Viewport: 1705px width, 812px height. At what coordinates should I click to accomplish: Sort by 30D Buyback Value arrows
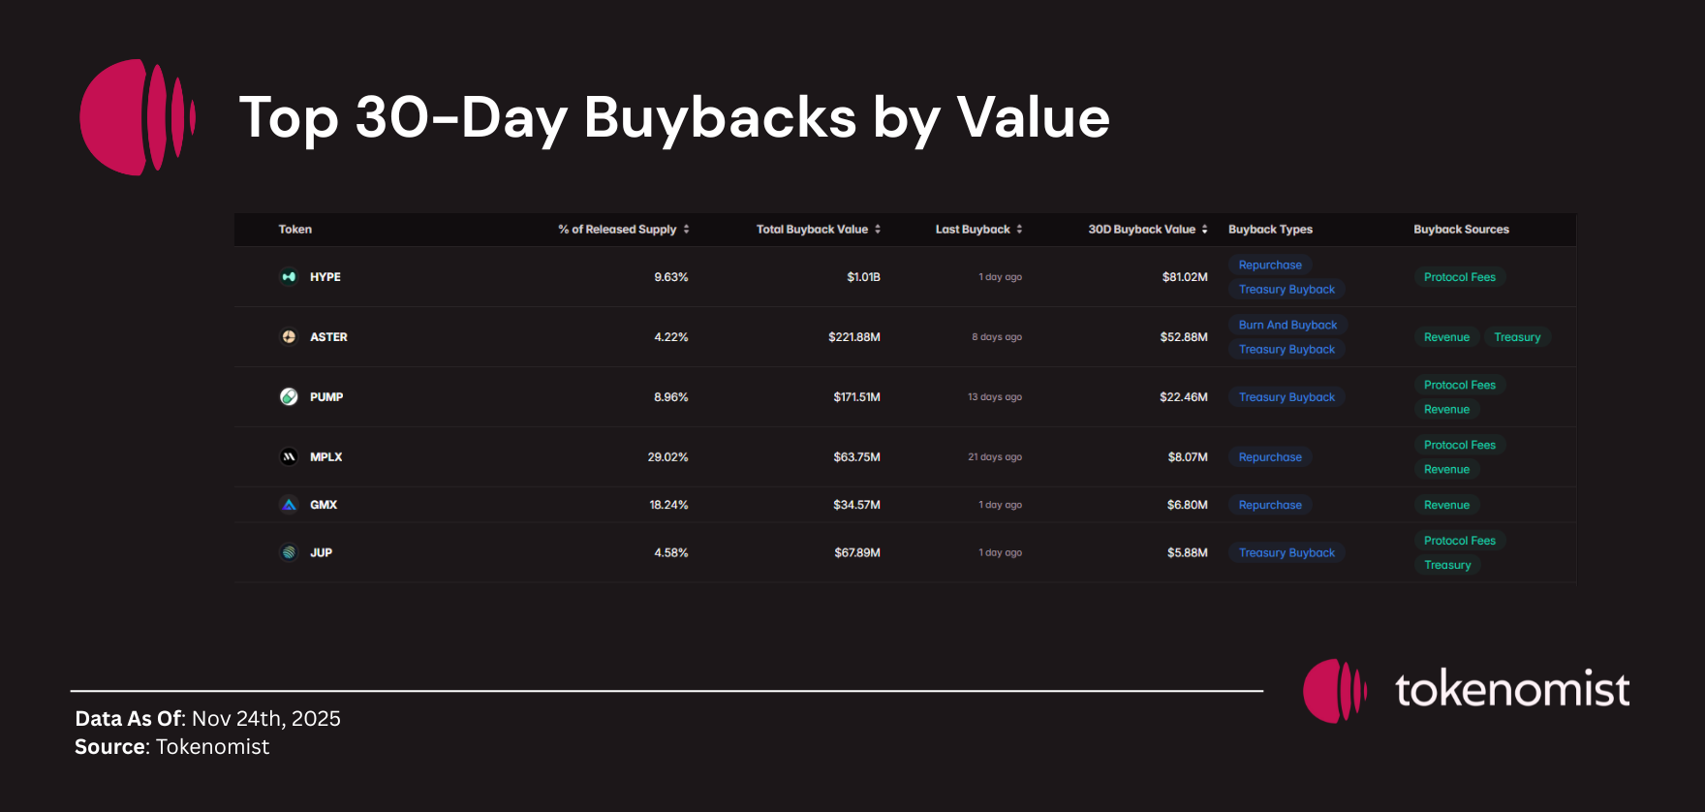pos(1204,230)
